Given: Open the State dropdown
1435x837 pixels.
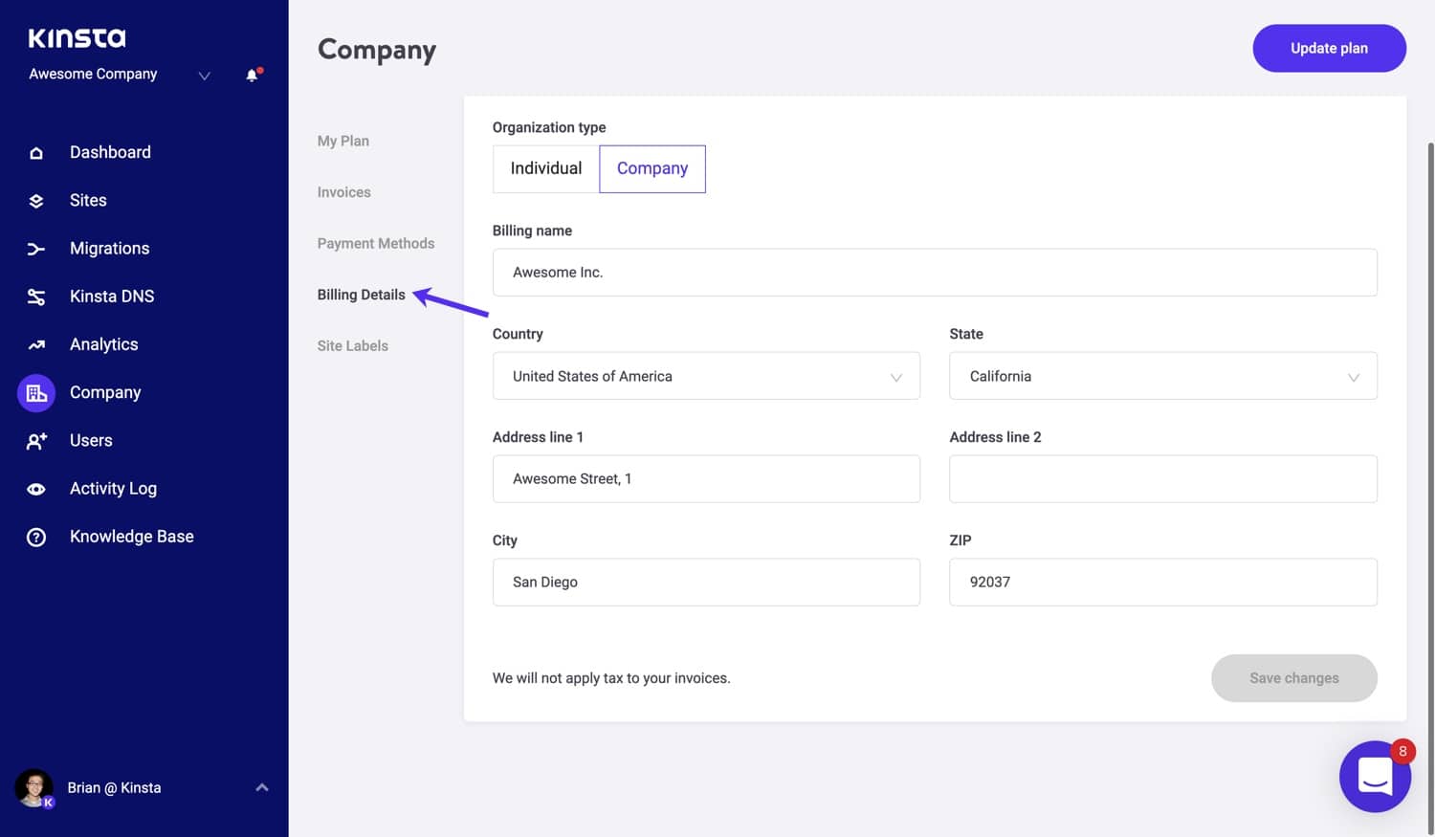Looking at the screenshot, I should (x=1163, y=376).
